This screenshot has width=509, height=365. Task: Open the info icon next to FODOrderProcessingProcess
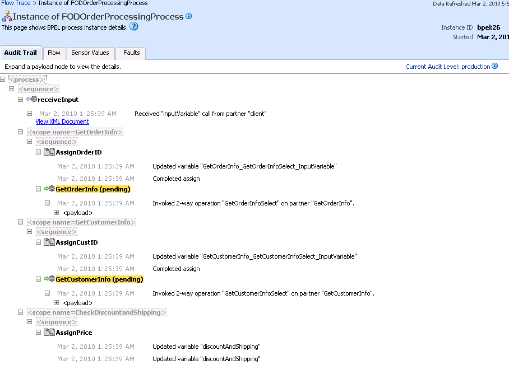pos(188,16)
